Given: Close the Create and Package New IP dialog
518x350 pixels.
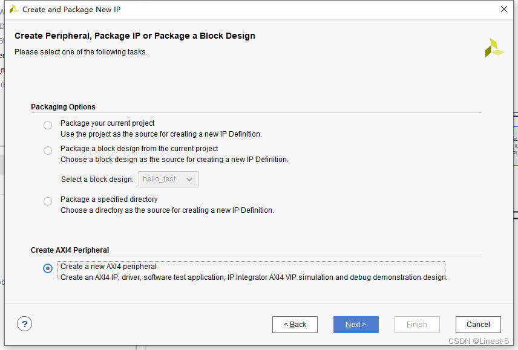Looking at the screenshot, I should [504, 9].
